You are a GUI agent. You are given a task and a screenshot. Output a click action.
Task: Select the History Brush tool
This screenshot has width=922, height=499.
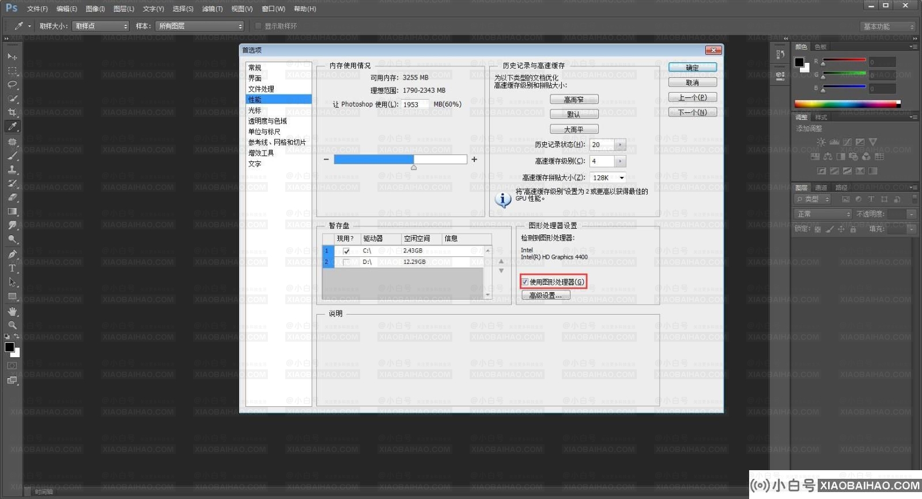(x=12, y=183)
